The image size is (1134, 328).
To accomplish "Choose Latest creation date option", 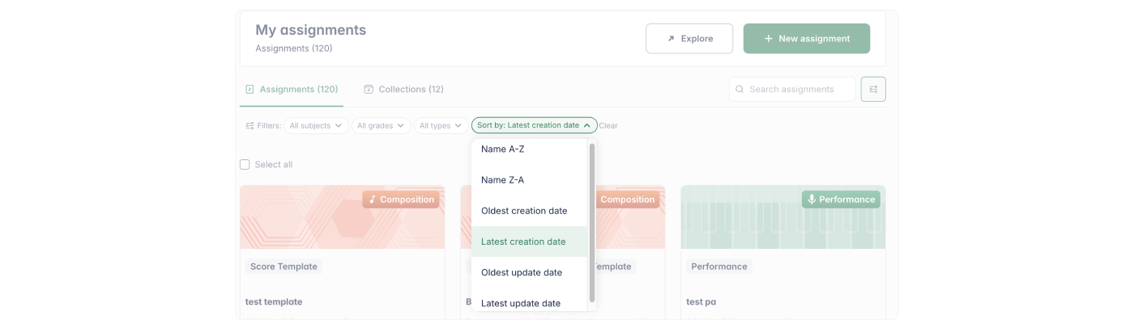I will click(x=529, y=242).
